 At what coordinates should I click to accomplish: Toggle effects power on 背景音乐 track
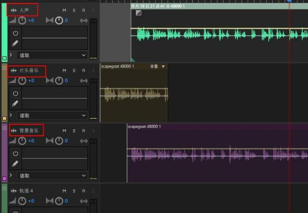tap(15, 153)
